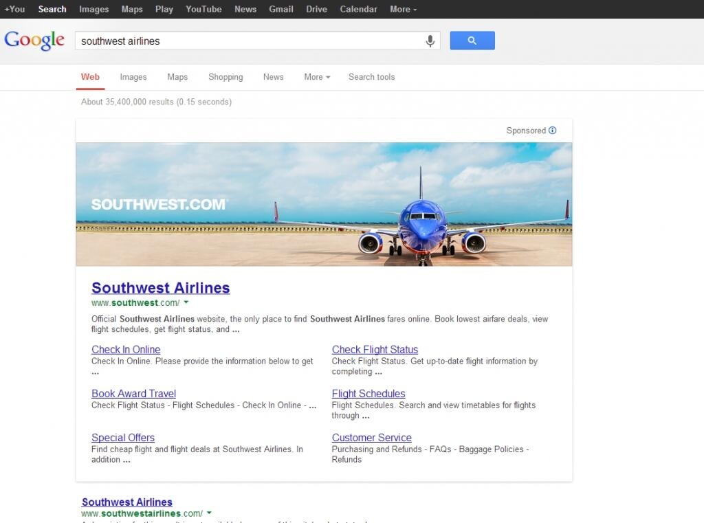This screenshot has height=523, width=704.
Task: Expand the More options in top navigation
Action: coord(403,9)
